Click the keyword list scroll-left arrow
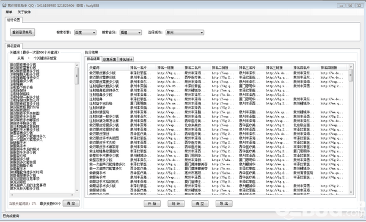Image resolution: width=366 pixels, height=222 pixels. point(12,195)
